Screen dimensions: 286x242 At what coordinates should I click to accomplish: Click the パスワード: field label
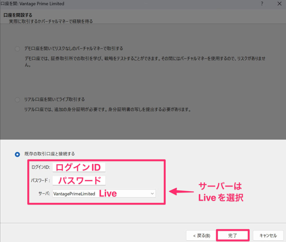point(40,180)
